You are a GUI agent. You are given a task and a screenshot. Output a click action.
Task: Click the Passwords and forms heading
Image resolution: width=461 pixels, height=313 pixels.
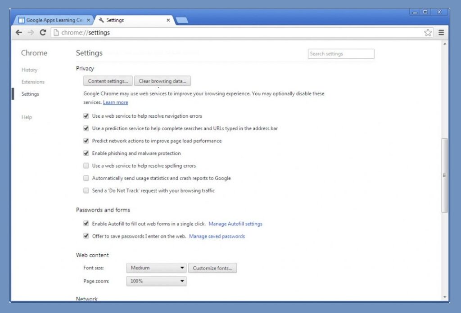(x=103, y=210)
